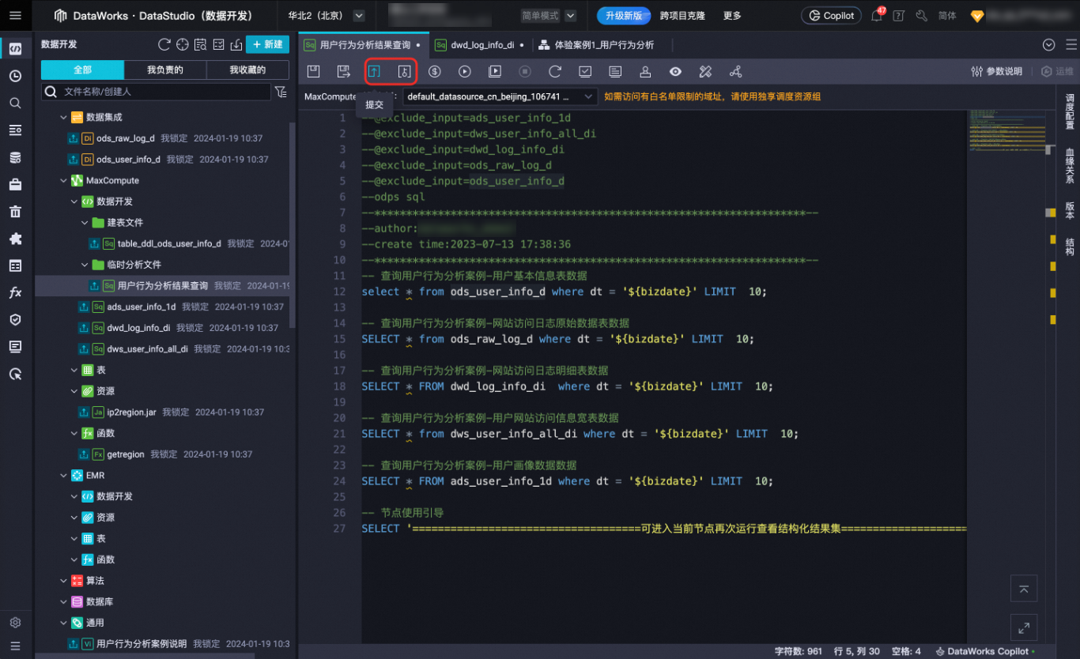This screenshot has height=659, width=1080.
Task: Click the view log list icon
Action: (615, 71)
